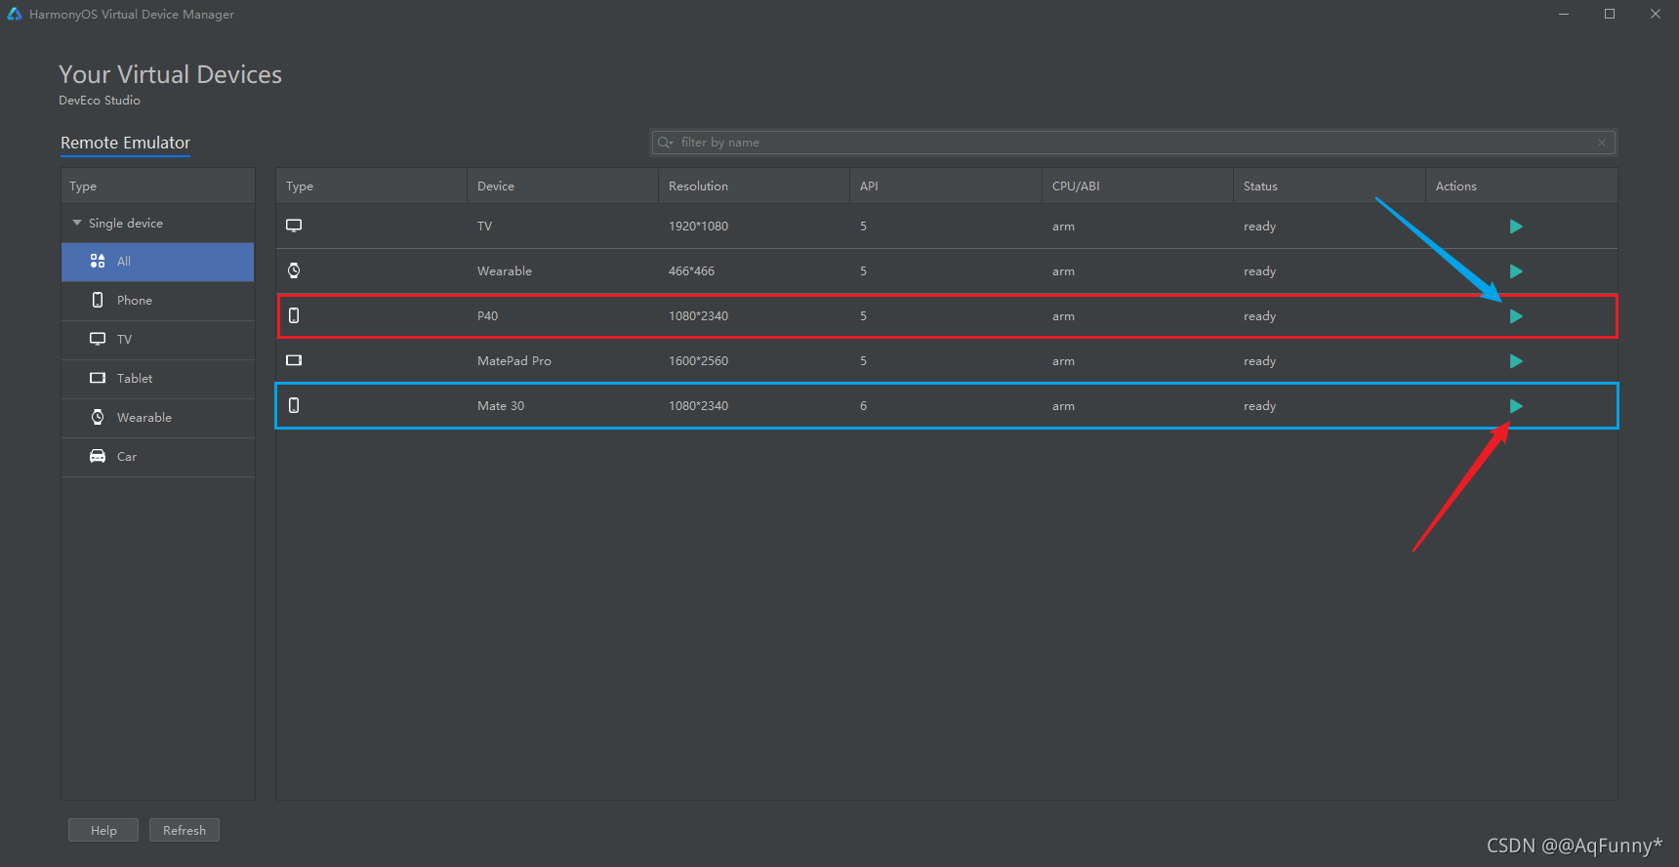Launch the Wearable emulator play button
The height and width of the screenshot is (867, 1679).
[x=1516, y=271]
